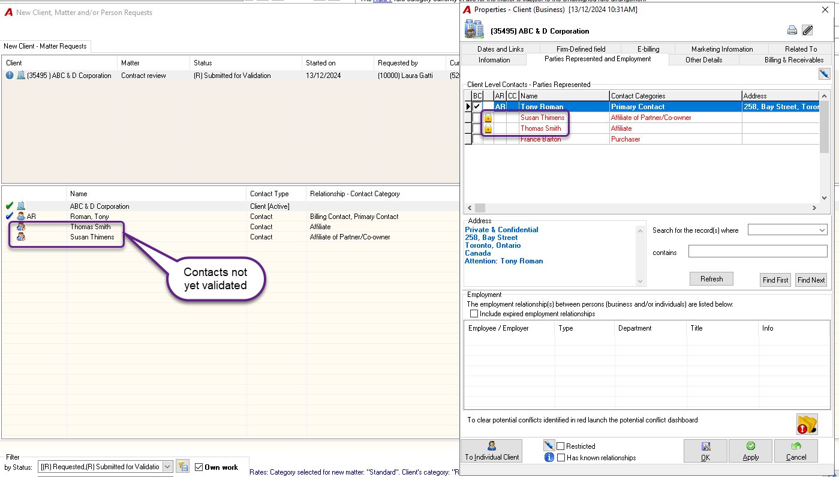839x477 pixels.
Task: Click the contains search text field
Action: click(757, 252)
